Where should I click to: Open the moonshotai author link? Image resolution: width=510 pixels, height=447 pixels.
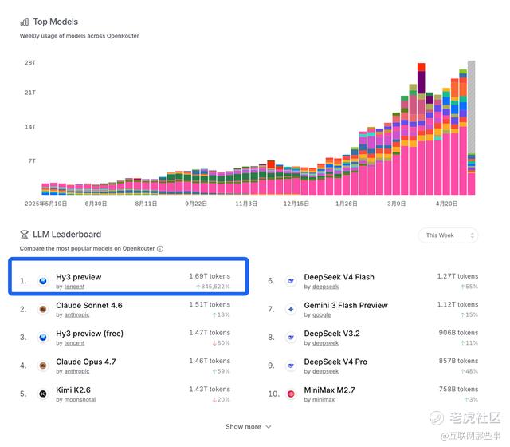[x=80, y=400]
